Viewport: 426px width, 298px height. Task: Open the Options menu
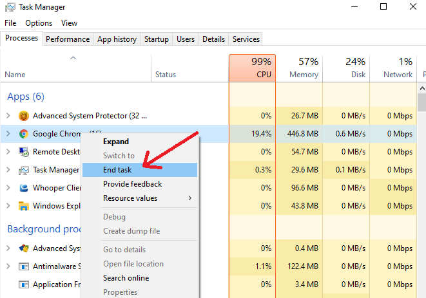click(39, 23)
